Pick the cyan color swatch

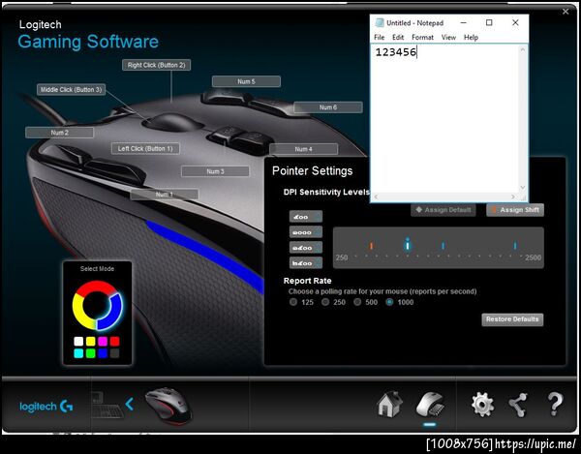click(x=78, y=353)
